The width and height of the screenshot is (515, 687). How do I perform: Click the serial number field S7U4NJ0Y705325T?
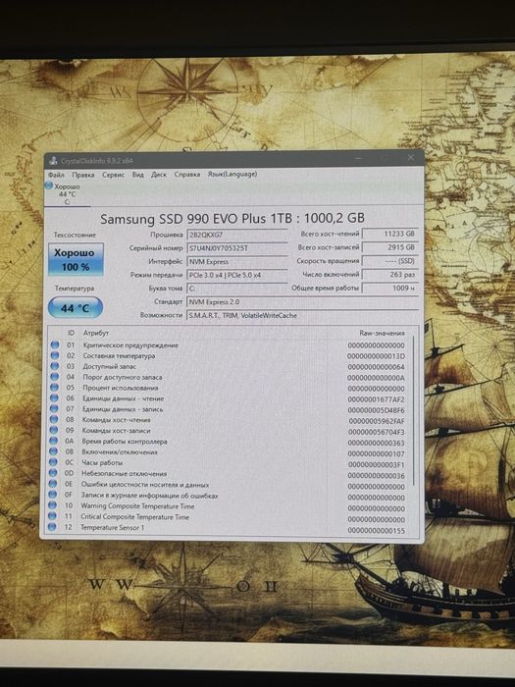click(237, 248)
